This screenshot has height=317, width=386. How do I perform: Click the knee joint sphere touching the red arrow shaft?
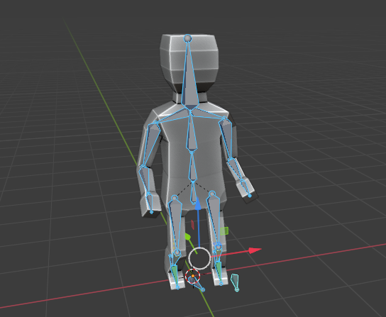pos(218,247)
